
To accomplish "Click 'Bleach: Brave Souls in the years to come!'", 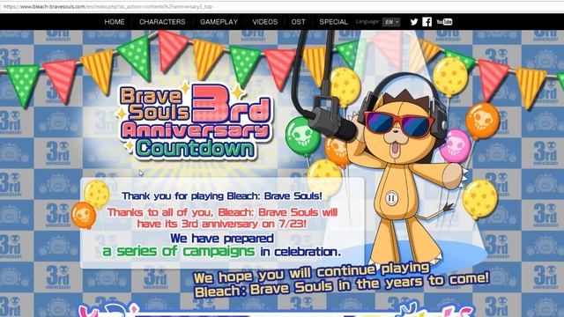I will pyautogui.click(x=342, y=285).
